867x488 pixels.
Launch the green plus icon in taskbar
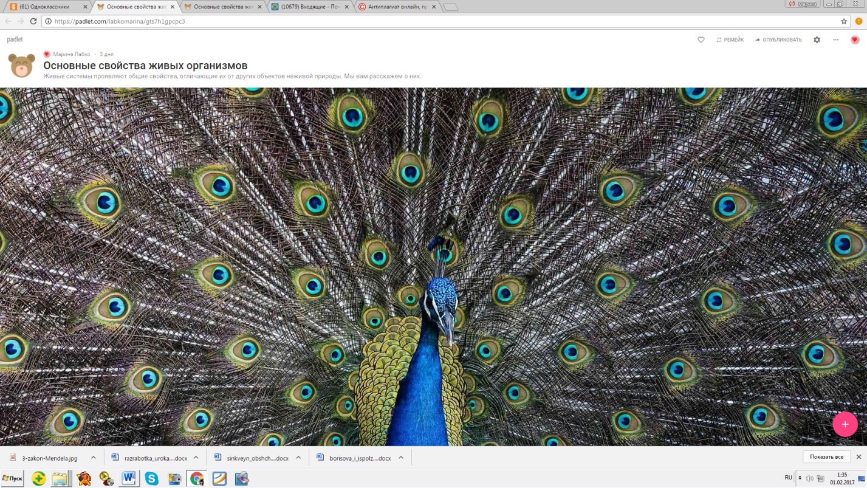38,479
